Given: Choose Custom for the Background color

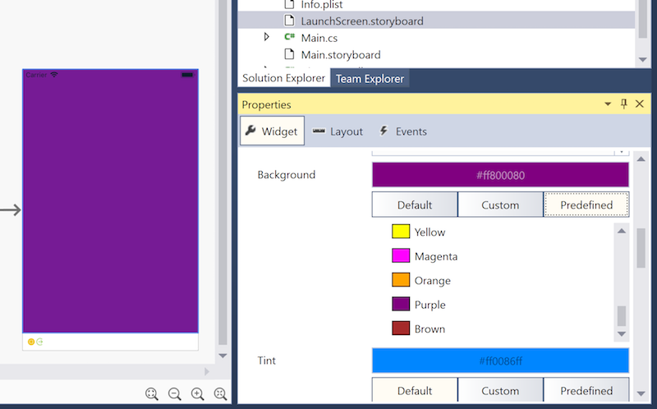Looking at the screenshot, I should pyautogui.click(x=500, y=204).
